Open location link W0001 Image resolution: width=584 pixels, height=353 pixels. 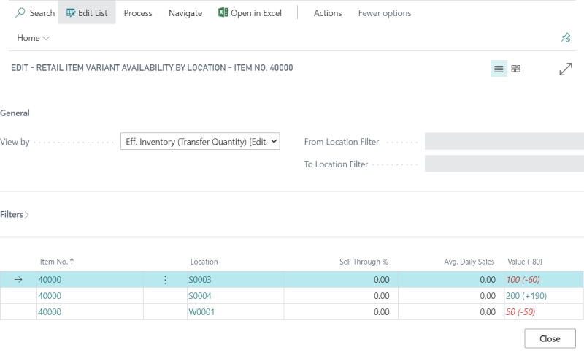[x=202, y=312]
